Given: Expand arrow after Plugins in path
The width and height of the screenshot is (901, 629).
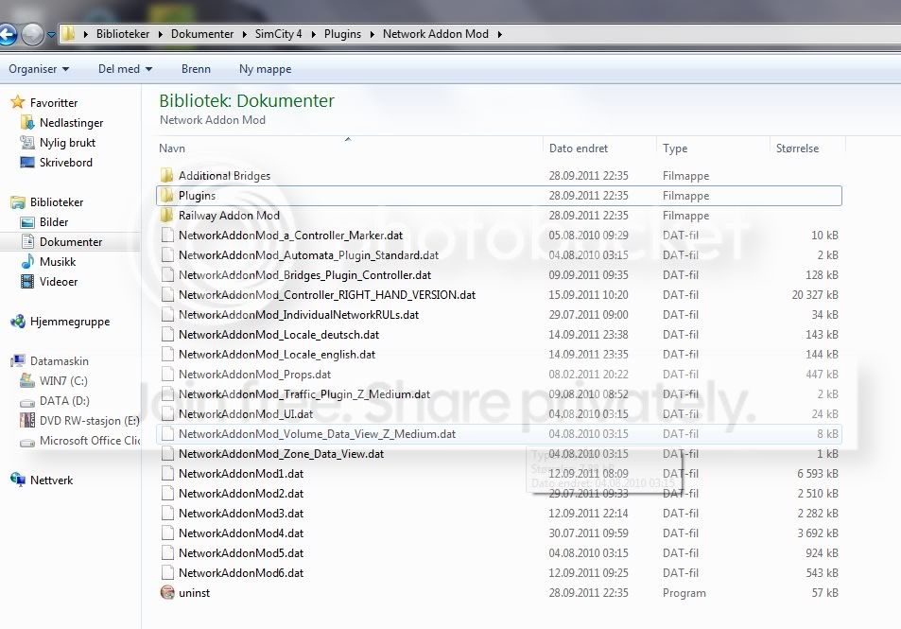Looking at the screenshot, I should click(x=372, y=34).
